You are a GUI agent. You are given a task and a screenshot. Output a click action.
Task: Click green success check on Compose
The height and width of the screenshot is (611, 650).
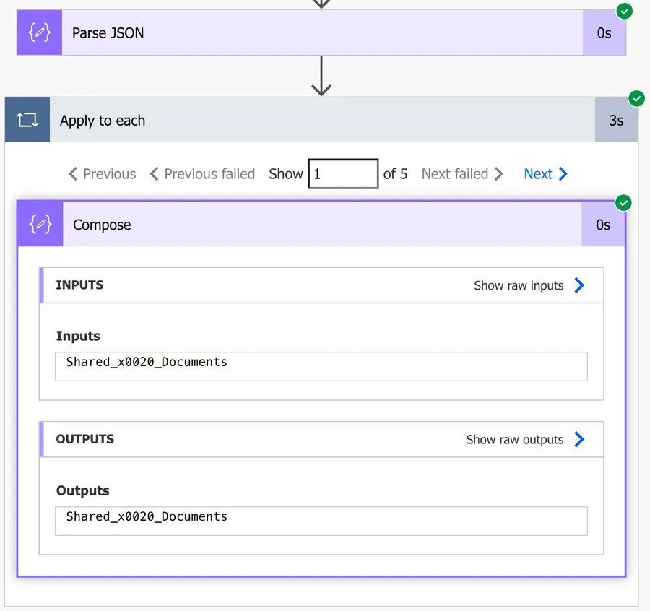[623, 203]
